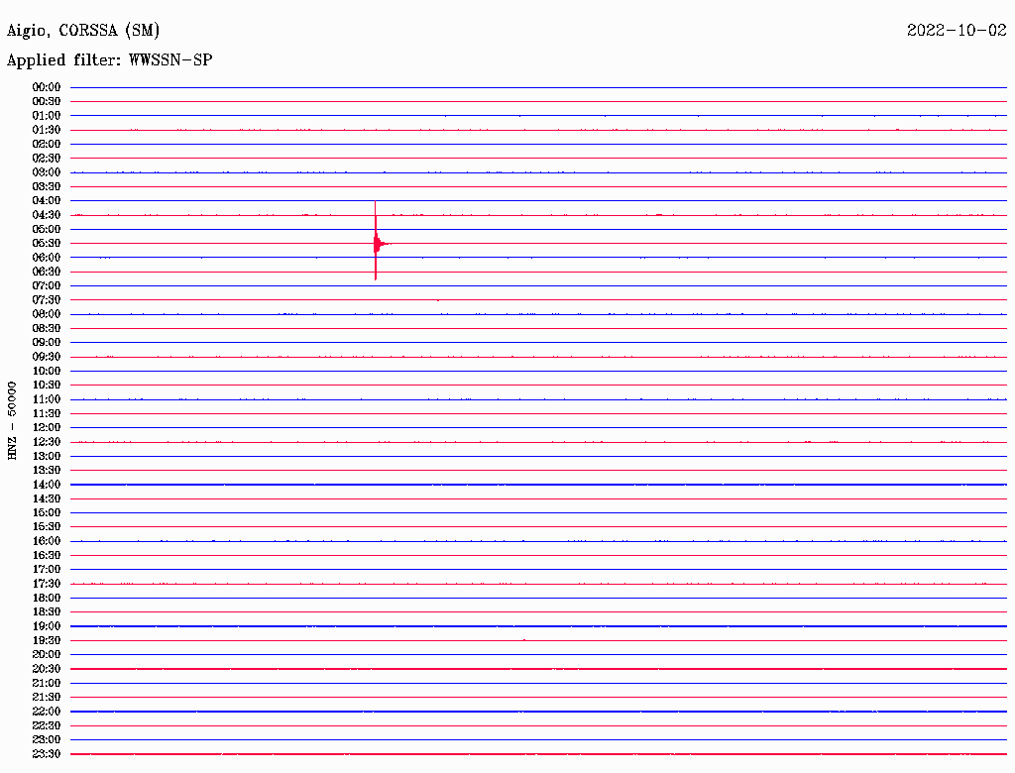Click the 03:30 time label
Image resolution: width=1015 pixels, height=773 pixels.
coord(47,186)
